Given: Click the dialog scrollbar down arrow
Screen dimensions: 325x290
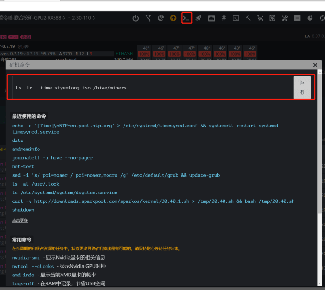Looking at the screenshot, I should (320, 283).
